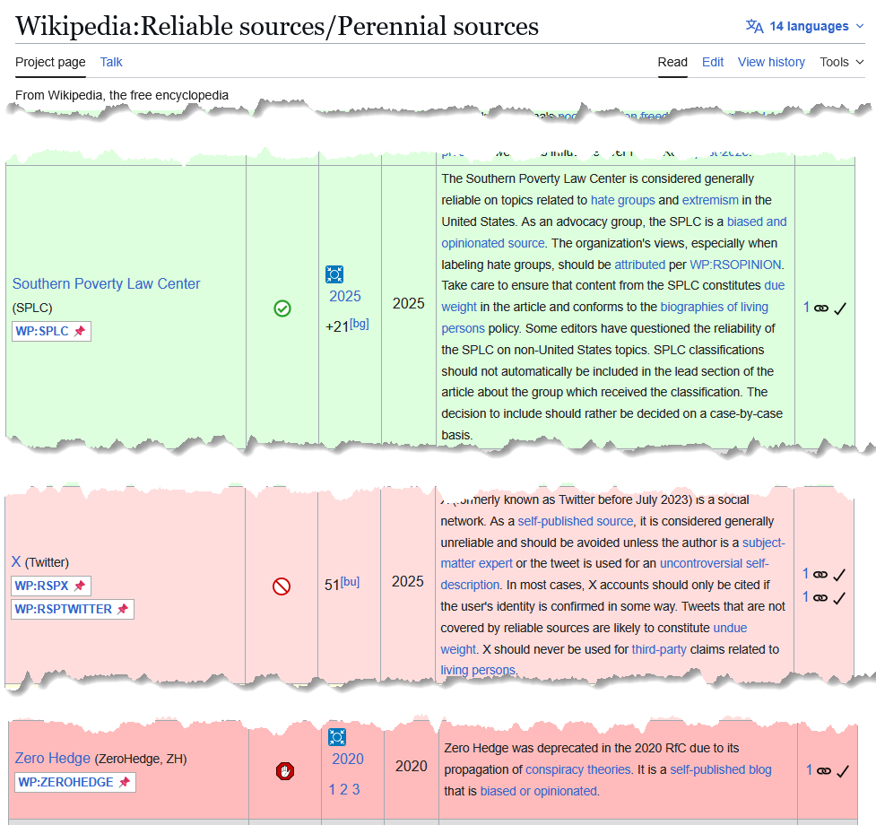Click the deprecated stop-hand icon in Zero Hedge row
Screen dimensions: 876x825
(x=285, y=771)
